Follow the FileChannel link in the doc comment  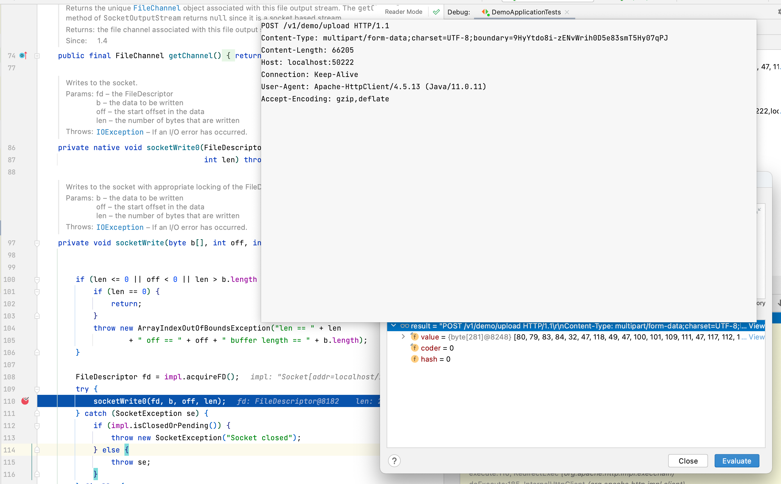tap(157, 8)
